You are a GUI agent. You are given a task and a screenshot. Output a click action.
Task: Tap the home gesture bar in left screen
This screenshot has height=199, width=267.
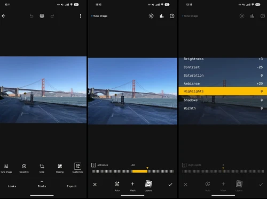pyautogui.click(x=42, y=195)
